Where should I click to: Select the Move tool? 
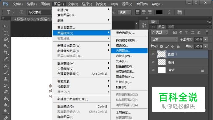[x=6, y=26]
